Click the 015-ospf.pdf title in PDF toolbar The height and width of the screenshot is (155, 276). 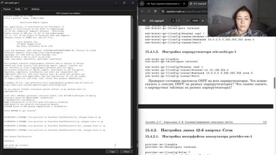point(157,21)
